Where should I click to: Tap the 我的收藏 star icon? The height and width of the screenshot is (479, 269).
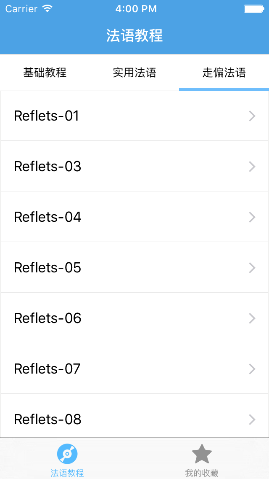pyautogui.click(x=202, y=454)
